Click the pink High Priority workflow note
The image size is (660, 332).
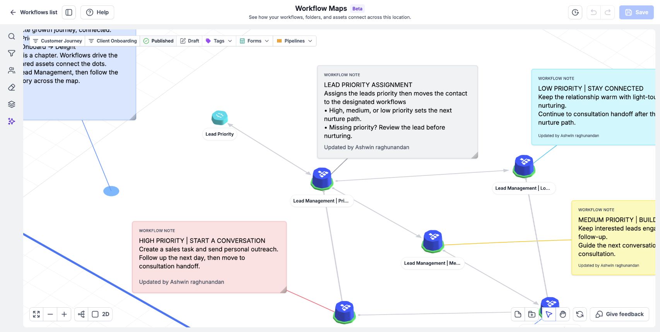click(x=209, y=257)
